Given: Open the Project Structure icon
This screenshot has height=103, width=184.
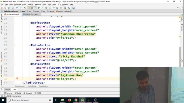Looking at the screenshot, I should [73, 8].
